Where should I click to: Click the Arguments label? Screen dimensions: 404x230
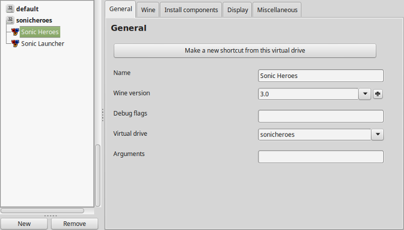(129, 154)
